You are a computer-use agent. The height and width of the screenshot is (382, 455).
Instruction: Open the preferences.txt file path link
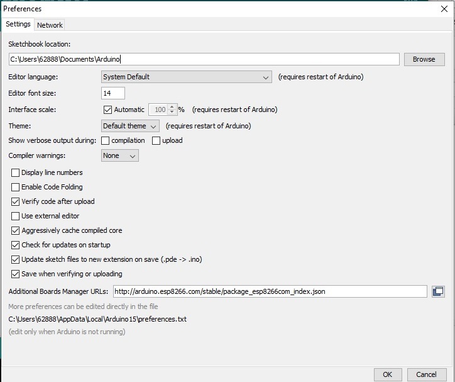[x=97, y=319]
